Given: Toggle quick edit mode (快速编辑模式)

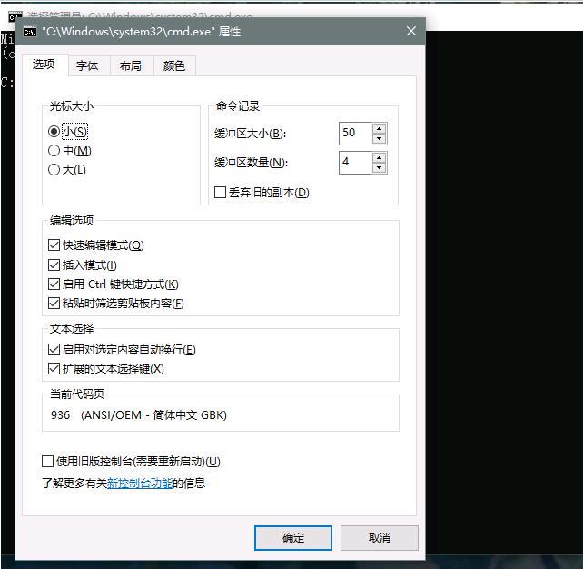Looking at the screenshot, I should pyautogui.click(x=54, y=245).
